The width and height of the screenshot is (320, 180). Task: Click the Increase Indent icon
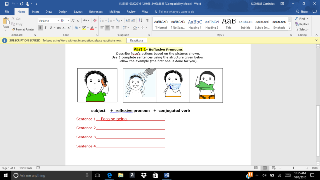(134, 21)
